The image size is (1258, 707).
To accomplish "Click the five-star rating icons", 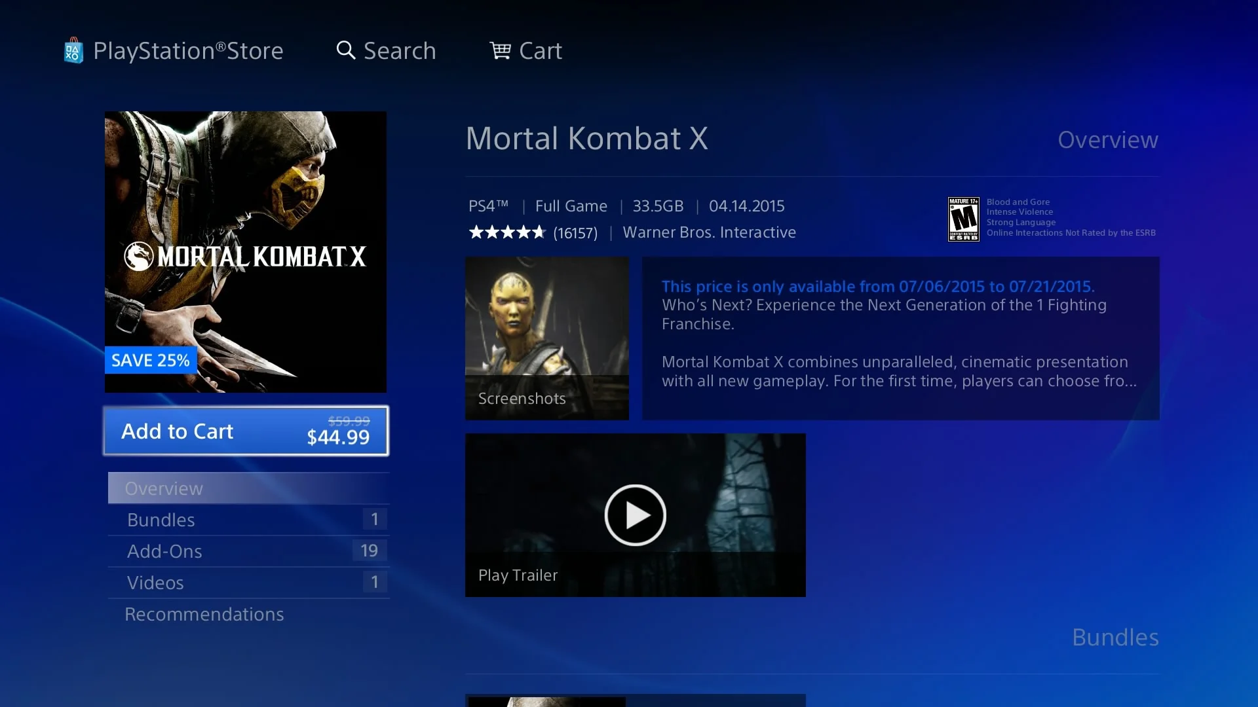I will click(507, 232).
